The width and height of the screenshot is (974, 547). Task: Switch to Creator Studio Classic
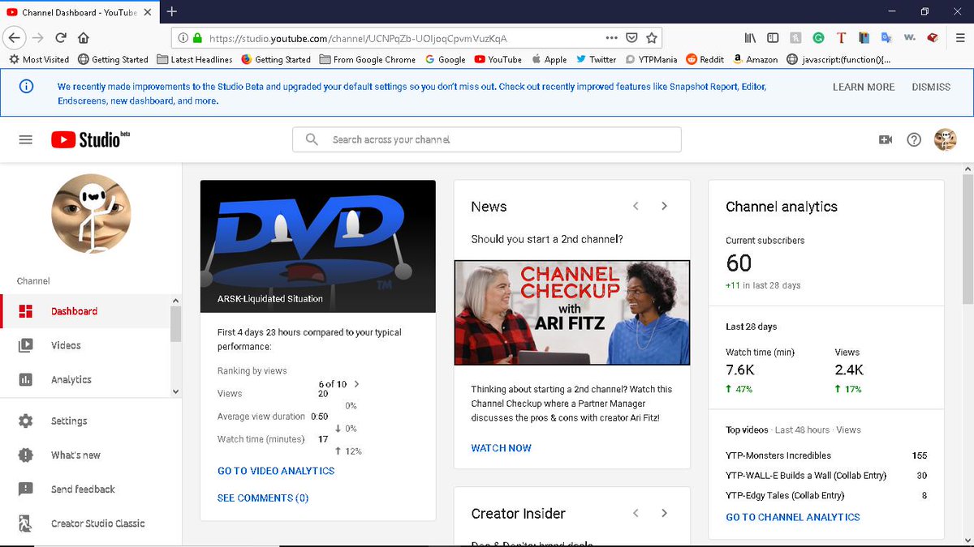[91, 523]
